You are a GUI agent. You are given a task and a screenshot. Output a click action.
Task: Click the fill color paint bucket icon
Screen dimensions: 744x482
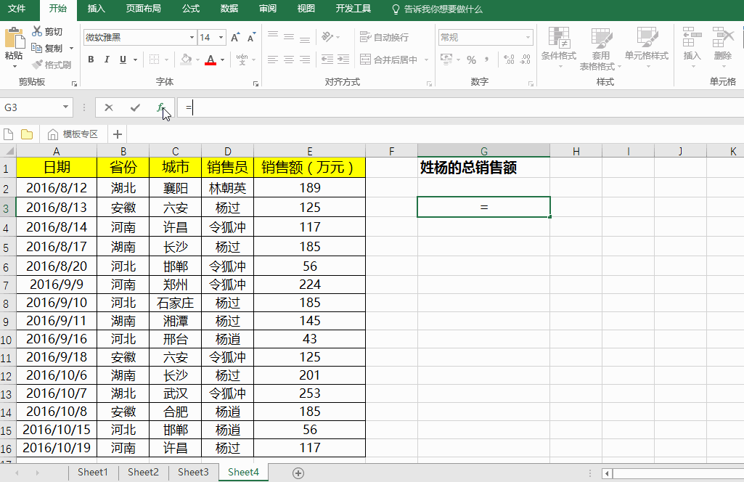coord(186,60)
